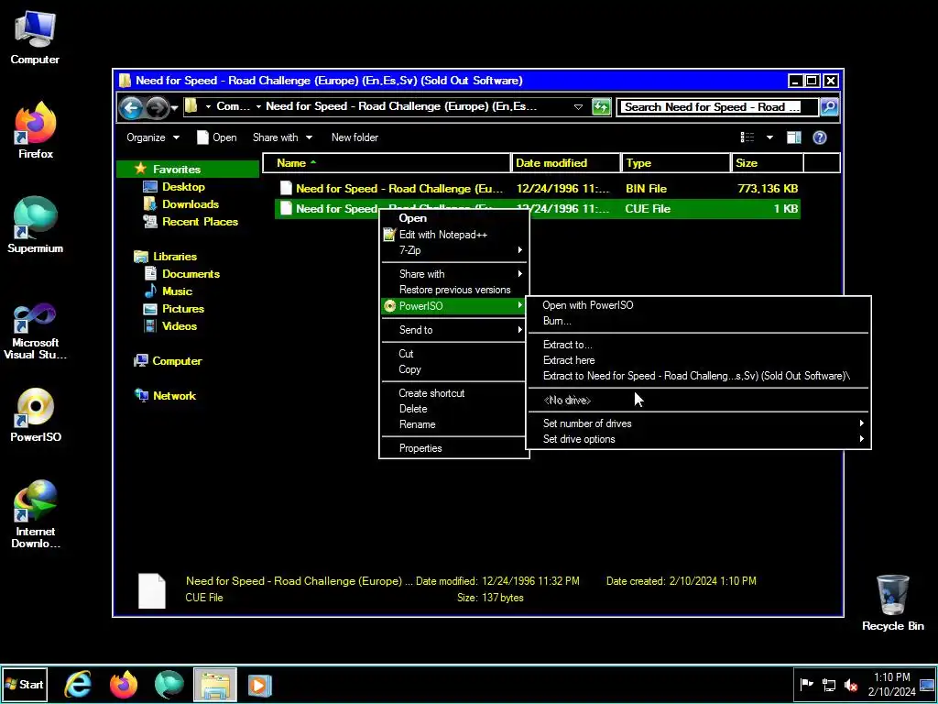Click the search box in Explorer

[717, 107]
